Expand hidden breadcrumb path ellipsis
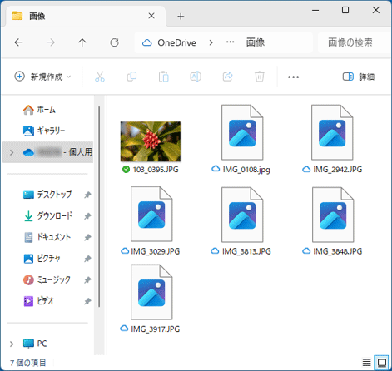This screenshot has height=371, width=392. click(230, 42)
